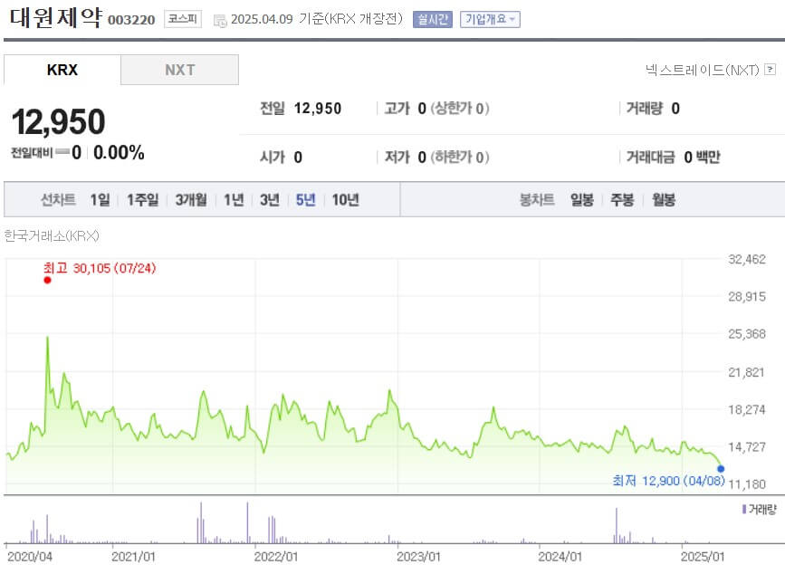Click the red 최고 high-price dot marker

[x=48, y=281]
